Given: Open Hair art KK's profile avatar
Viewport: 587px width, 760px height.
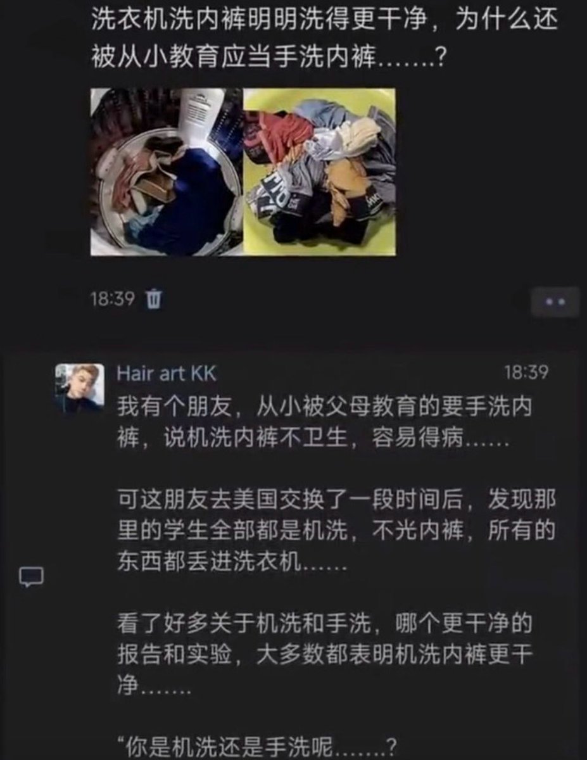Looking at the screenshot, I should click(x=79, y=387).
